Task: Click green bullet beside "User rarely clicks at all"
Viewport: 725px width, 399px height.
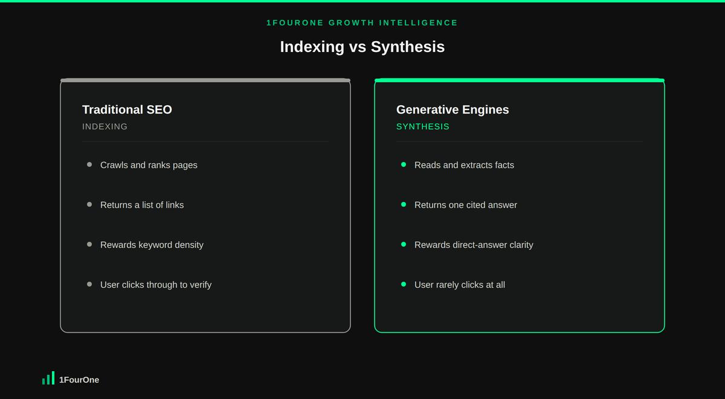Action: pos(404,284)
